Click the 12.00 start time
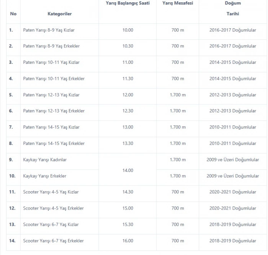This screenshot has width=268, height=255. click(x=127, y=95)
